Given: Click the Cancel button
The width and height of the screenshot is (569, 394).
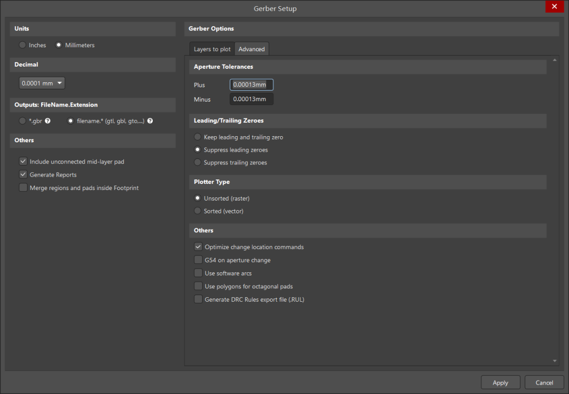Looking at the screenshot, I should pyautogui.click(x=545, y=382).
